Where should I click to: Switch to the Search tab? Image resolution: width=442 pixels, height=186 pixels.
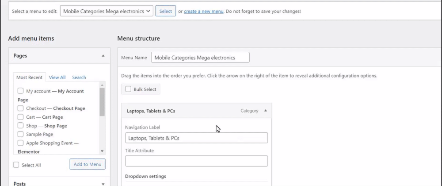[79, 77]
